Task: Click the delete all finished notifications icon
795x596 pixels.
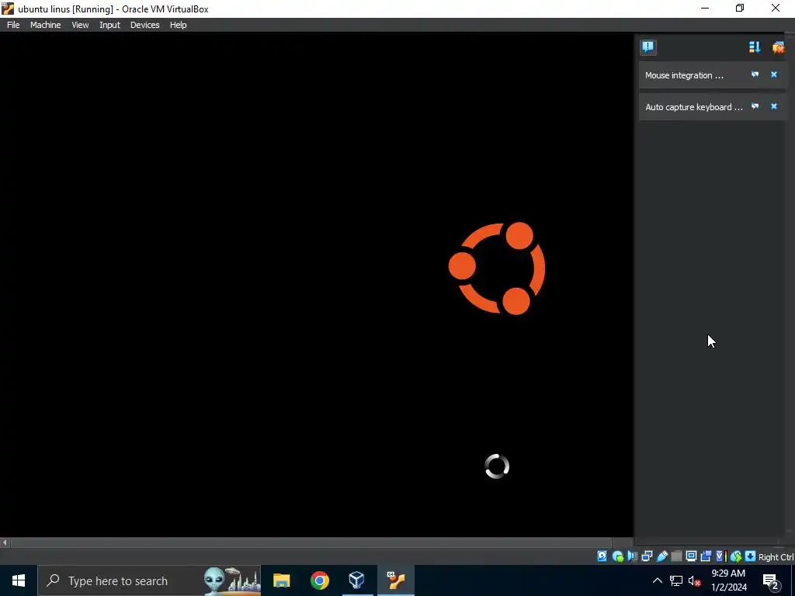Action: [778, 47]
